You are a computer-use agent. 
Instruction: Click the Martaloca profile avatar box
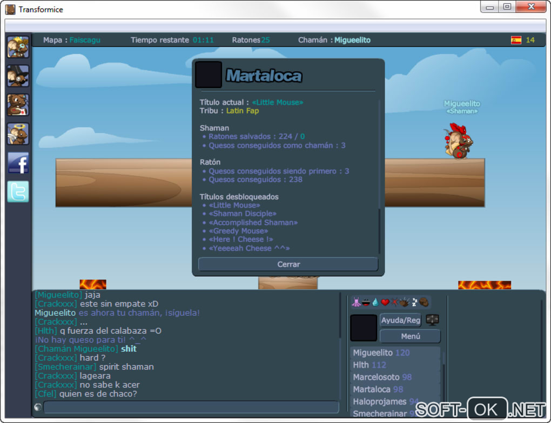click(x=209, y=75)
